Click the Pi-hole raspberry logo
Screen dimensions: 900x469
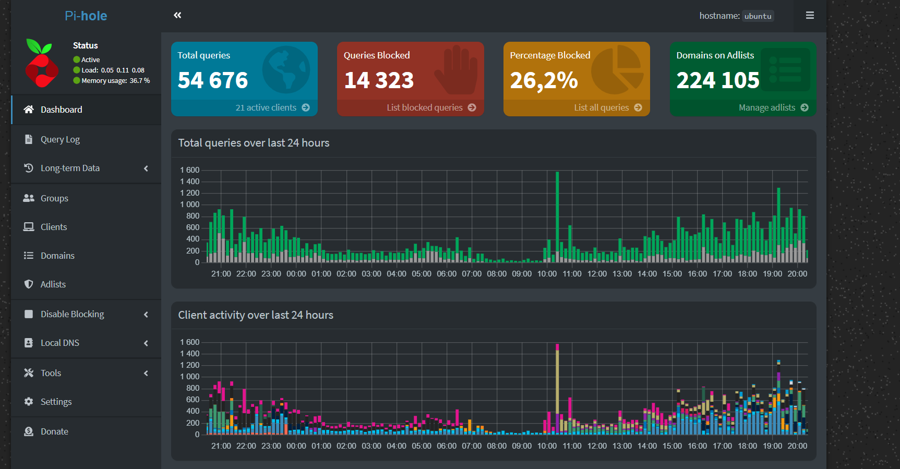[42, 63]
